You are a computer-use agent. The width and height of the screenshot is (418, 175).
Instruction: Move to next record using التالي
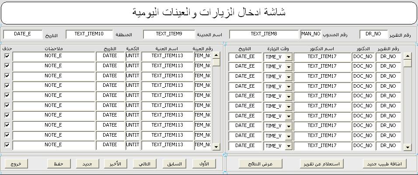[x=144, y=163]
